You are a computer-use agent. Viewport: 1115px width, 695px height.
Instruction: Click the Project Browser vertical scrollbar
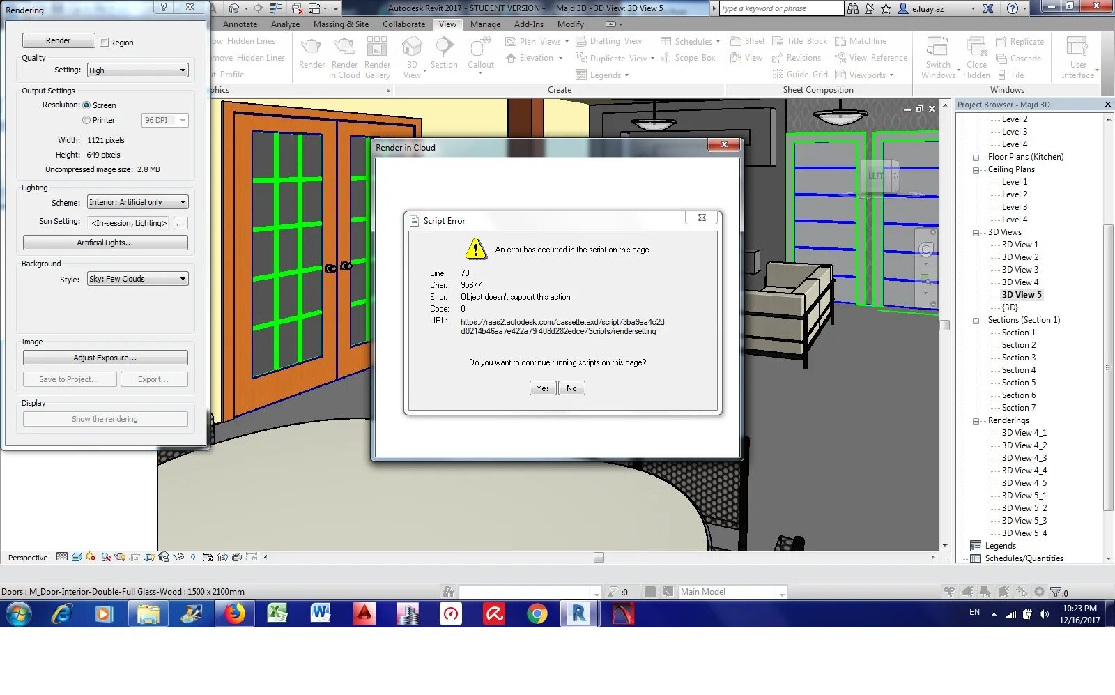[1108, 368]
